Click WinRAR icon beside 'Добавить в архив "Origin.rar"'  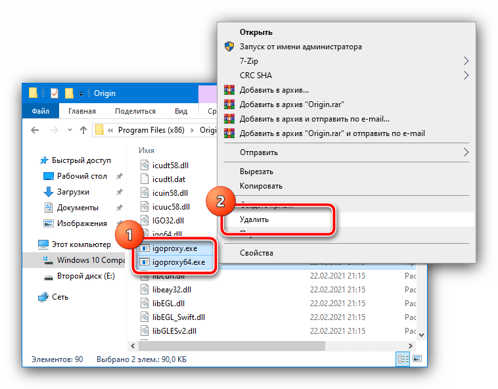coord(229,104)
